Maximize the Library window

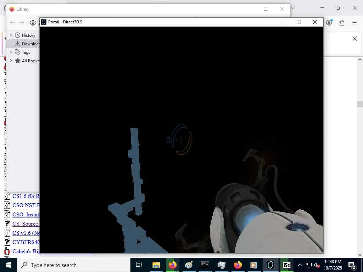click(x=266, y=9)
